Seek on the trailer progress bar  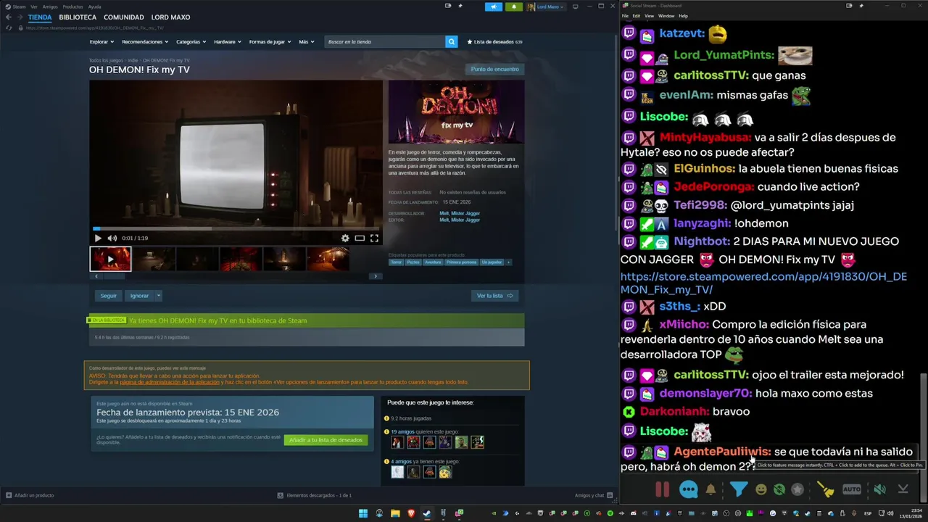236,228
